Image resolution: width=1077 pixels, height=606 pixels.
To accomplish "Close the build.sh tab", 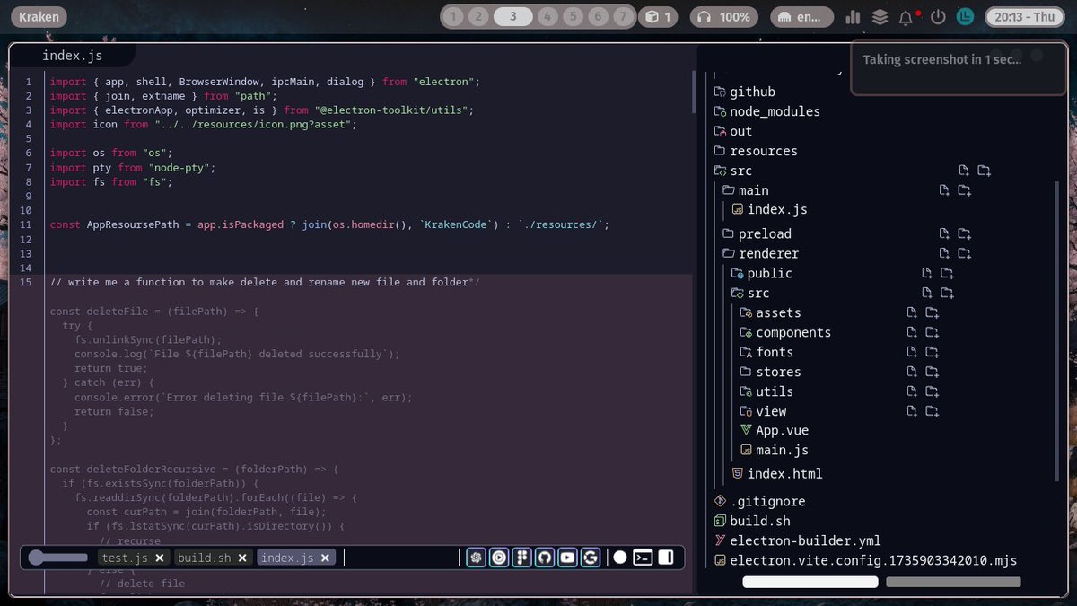I will [243, 558].
